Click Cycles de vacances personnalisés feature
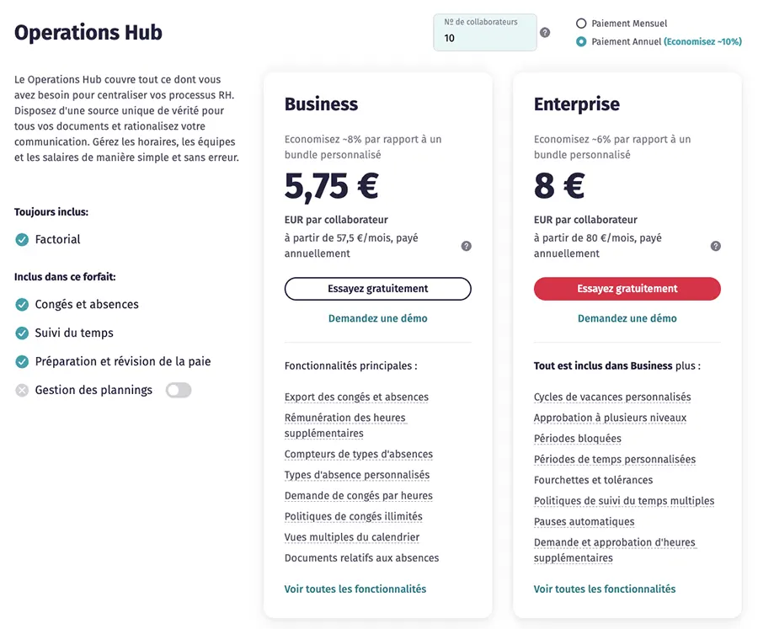The width and height of the screenshot is (758, 629). pyautogui.click(x=612, y=397)
